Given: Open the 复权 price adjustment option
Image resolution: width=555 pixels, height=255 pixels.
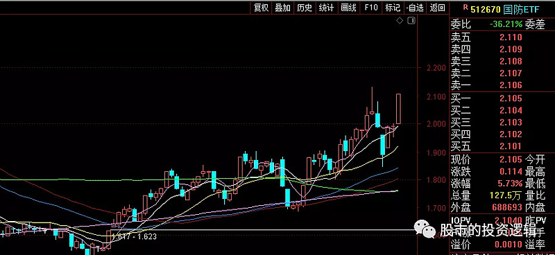Looking at the screenshot, I should point(262,8).
